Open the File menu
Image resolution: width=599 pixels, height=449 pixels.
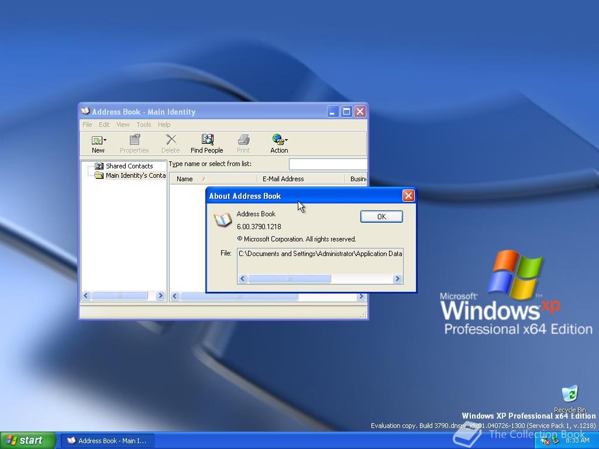pos(87,124)
